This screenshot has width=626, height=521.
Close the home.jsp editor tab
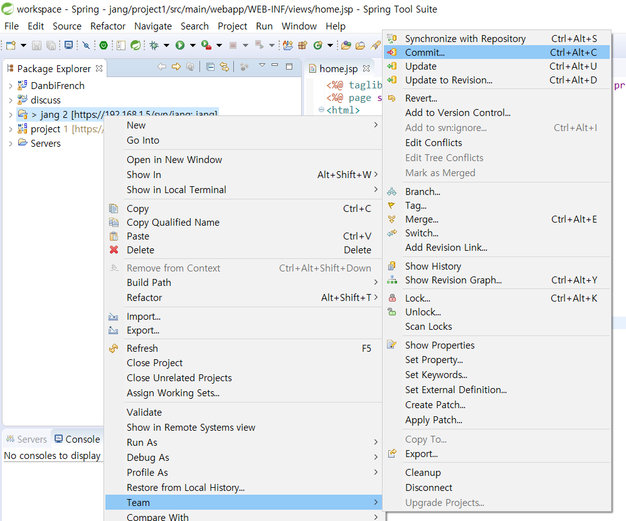tap(366, 68)
